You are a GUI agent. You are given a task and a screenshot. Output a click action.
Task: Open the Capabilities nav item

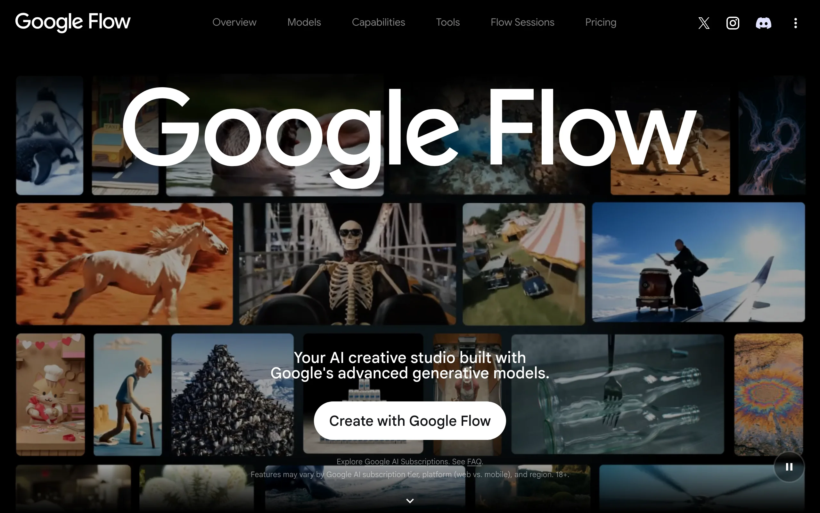378,22
